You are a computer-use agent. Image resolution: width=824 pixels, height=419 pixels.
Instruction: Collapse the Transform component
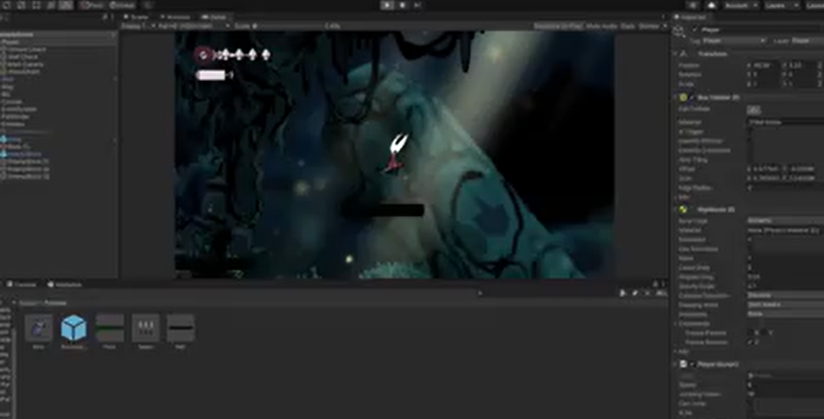[675, 54]
